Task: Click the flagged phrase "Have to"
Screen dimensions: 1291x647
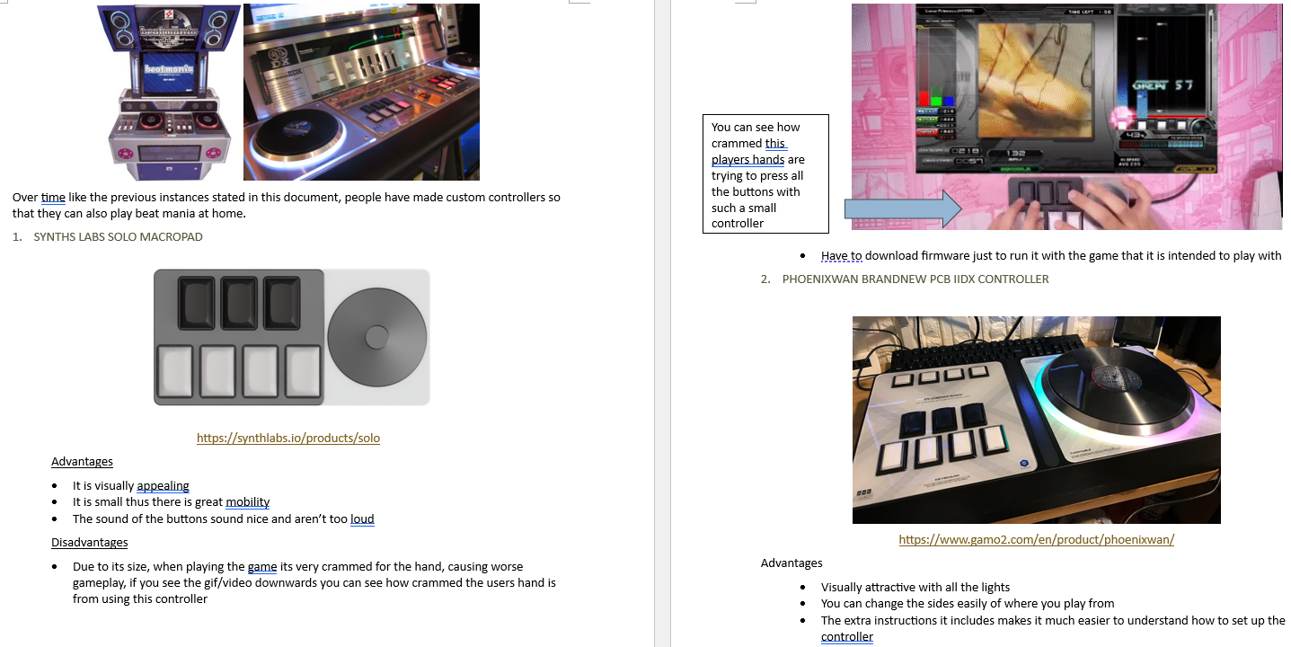Action: pos(841,256)
